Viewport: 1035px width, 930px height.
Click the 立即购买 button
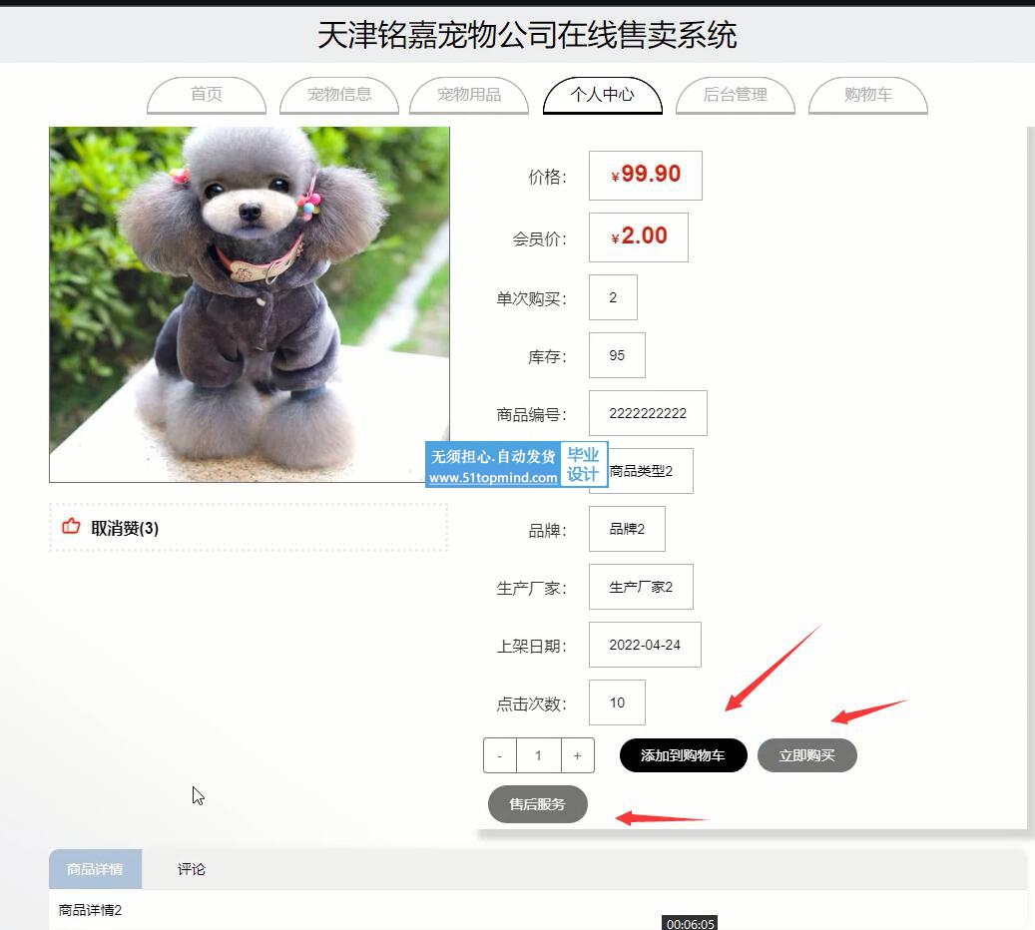click(x=806, y=755)
